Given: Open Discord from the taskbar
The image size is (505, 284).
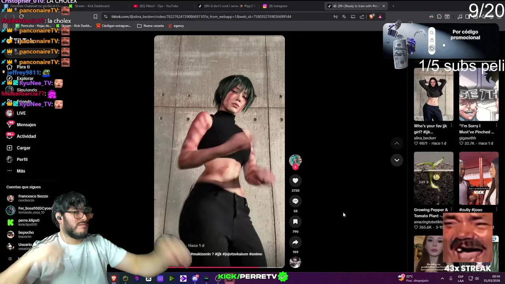Looking at the screenshot, I should pyautogui.click(x=195, y=278).
